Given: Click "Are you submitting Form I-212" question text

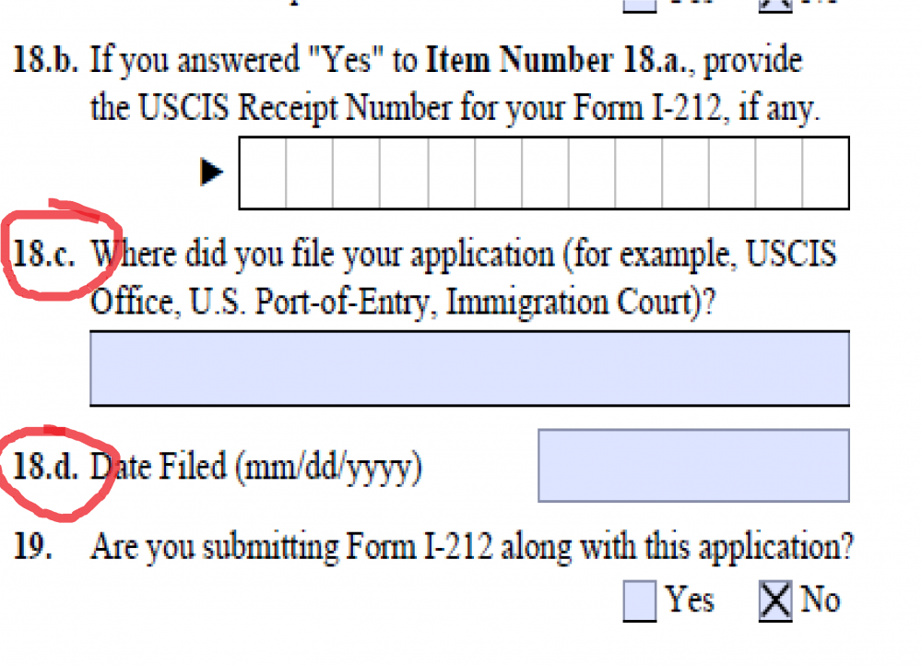Looking at the screenshot, I should tap(291, 547).
